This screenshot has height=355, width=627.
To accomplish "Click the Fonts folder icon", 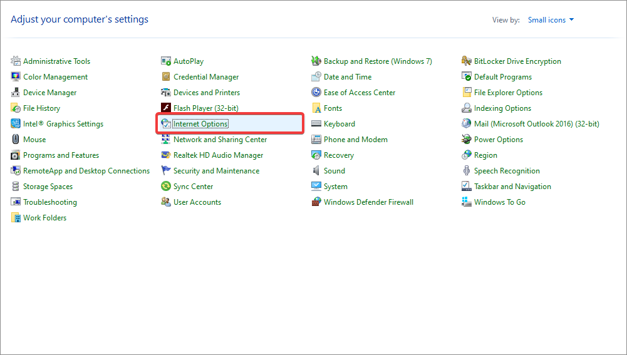I will click(x=316, y=108).
